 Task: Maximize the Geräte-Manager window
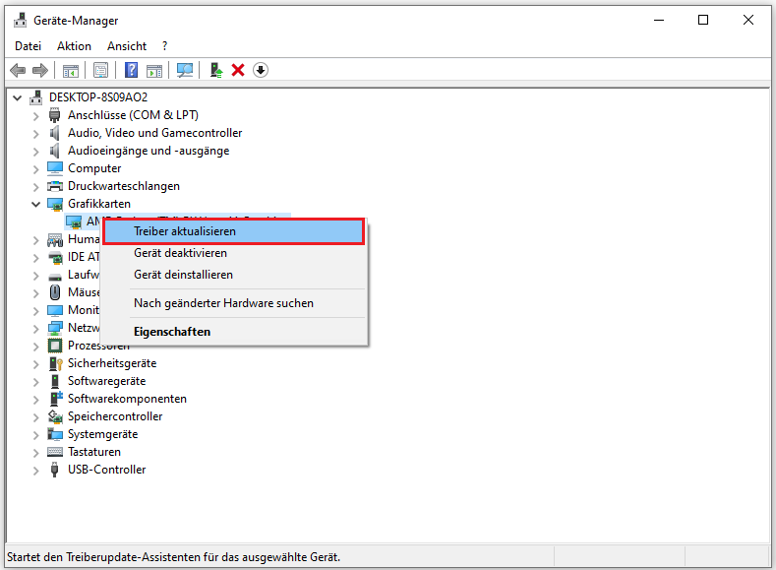pos(703,21)
